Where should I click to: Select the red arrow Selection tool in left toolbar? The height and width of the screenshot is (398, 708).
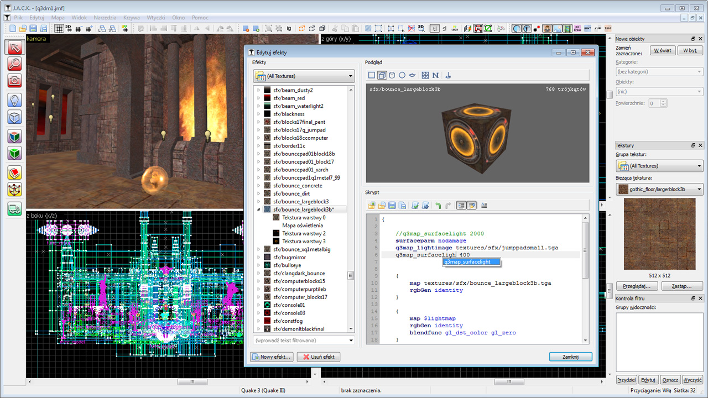click(x=14, y=47)
